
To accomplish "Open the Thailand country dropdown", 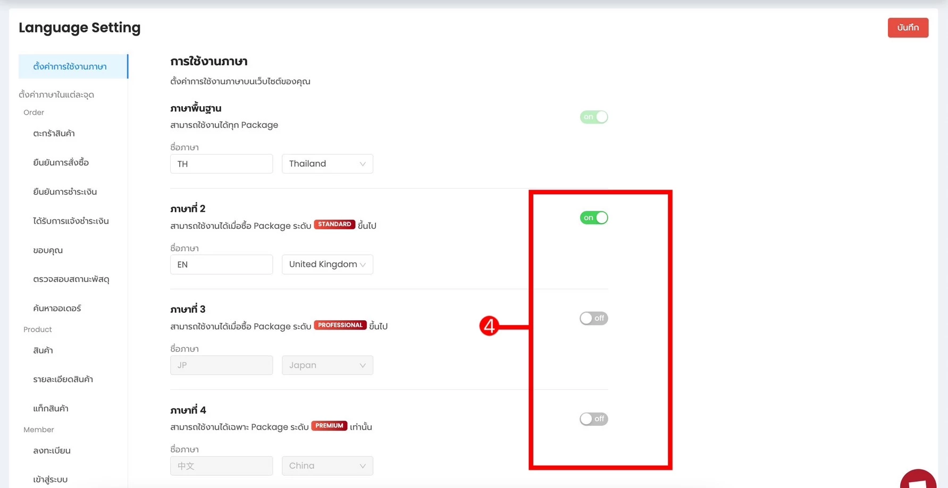I will pyautogui.click(x=327, y=164).
